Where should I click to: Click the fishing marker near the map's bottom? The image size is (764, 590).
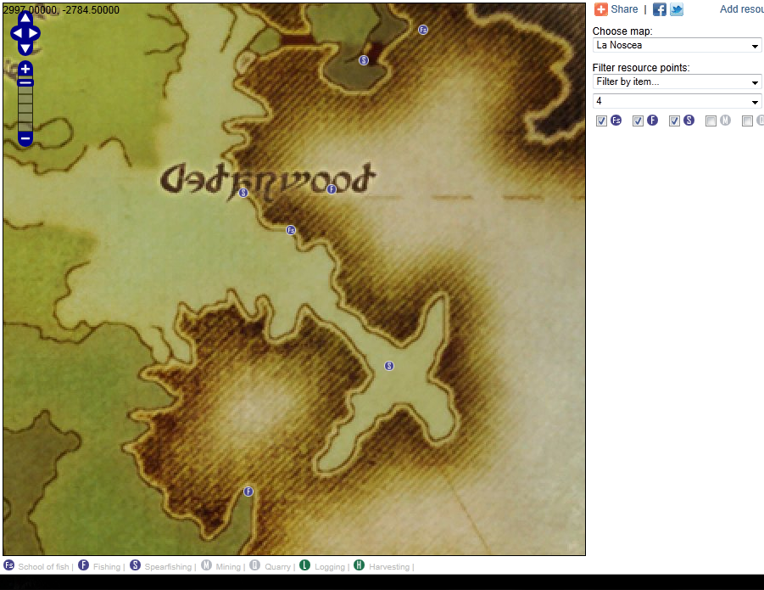[x=248, y=492]
